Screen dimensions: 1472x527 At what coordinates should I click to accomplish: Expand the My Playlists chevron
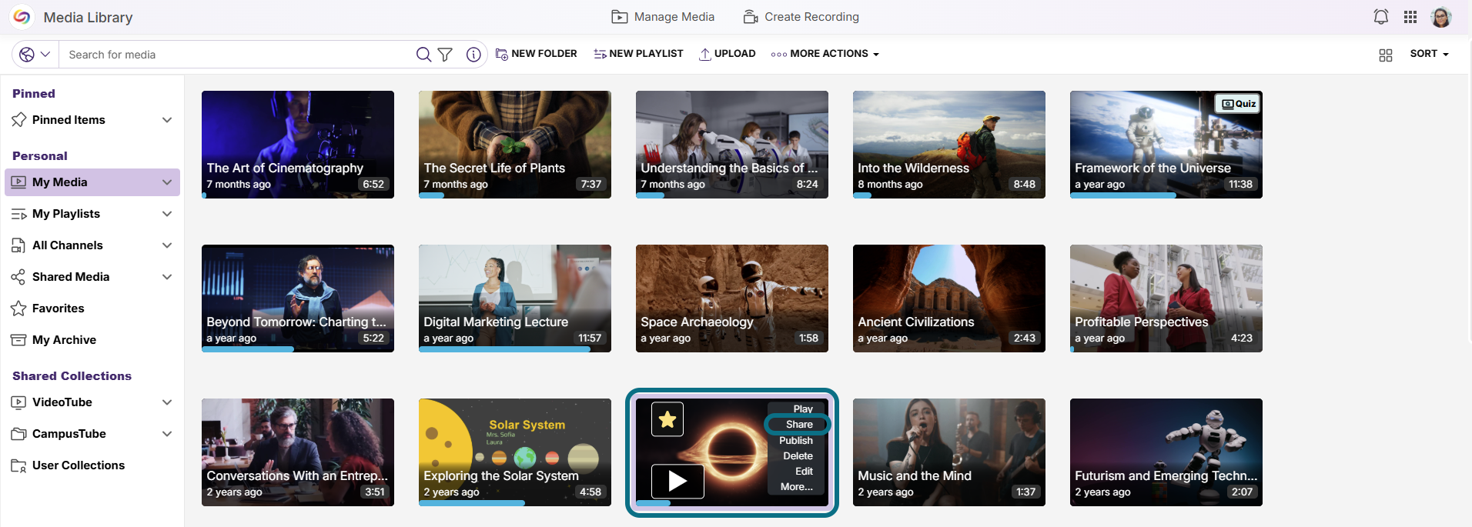coord(167,214)
